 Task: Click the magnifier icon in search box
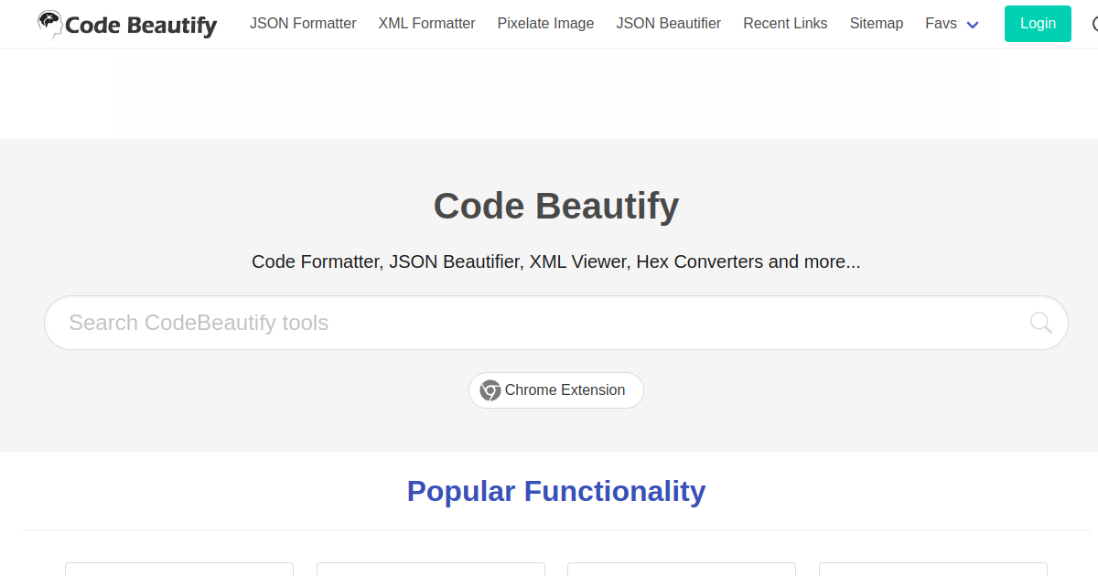pyautogui.click(x=1040, y=322)
